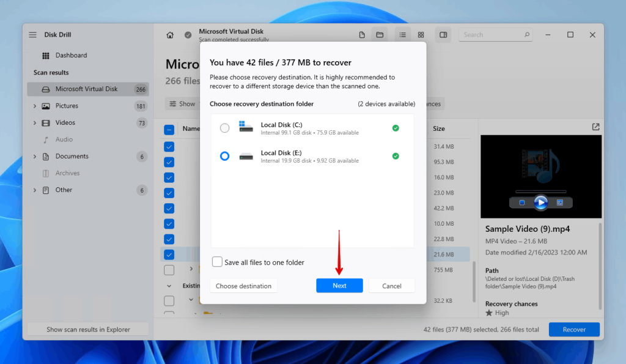Click in the Search field
This screenshot has width=626, height=364.
(495, 34)
